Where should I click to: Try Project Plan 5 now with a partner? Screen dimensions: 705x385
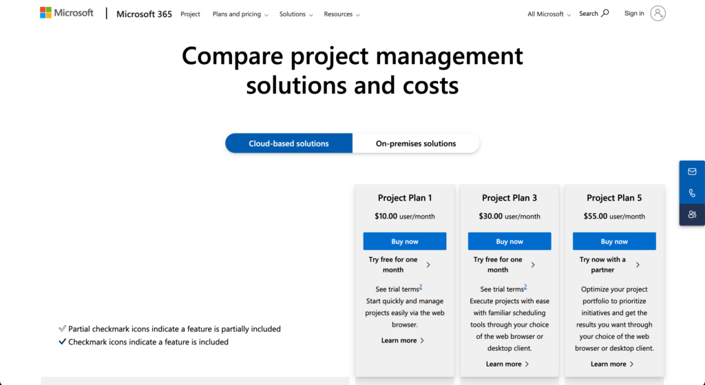coord(609,265)
